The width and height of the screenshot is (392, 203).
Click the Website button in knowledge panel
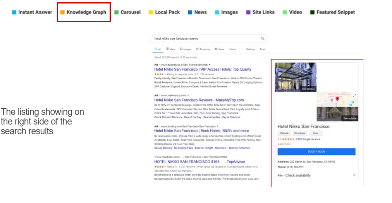pos(284,133)
